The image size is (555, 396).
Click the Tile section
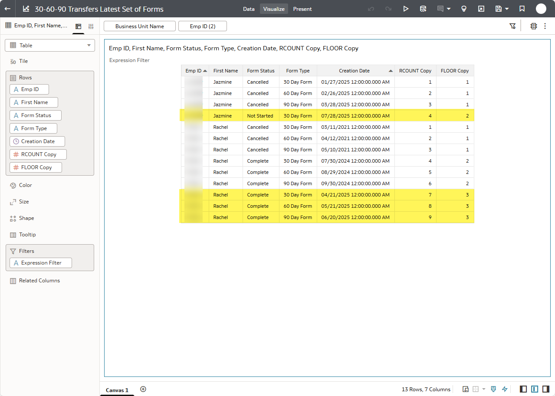pyautogui.click(x=23, y=61)
